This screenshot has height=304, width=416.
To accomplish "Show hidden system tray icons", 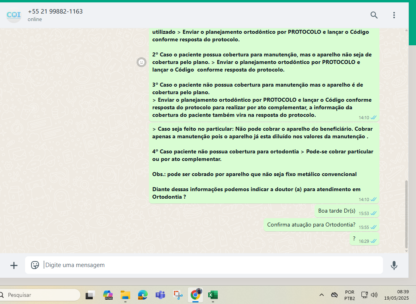I will (x=322, y=295).
